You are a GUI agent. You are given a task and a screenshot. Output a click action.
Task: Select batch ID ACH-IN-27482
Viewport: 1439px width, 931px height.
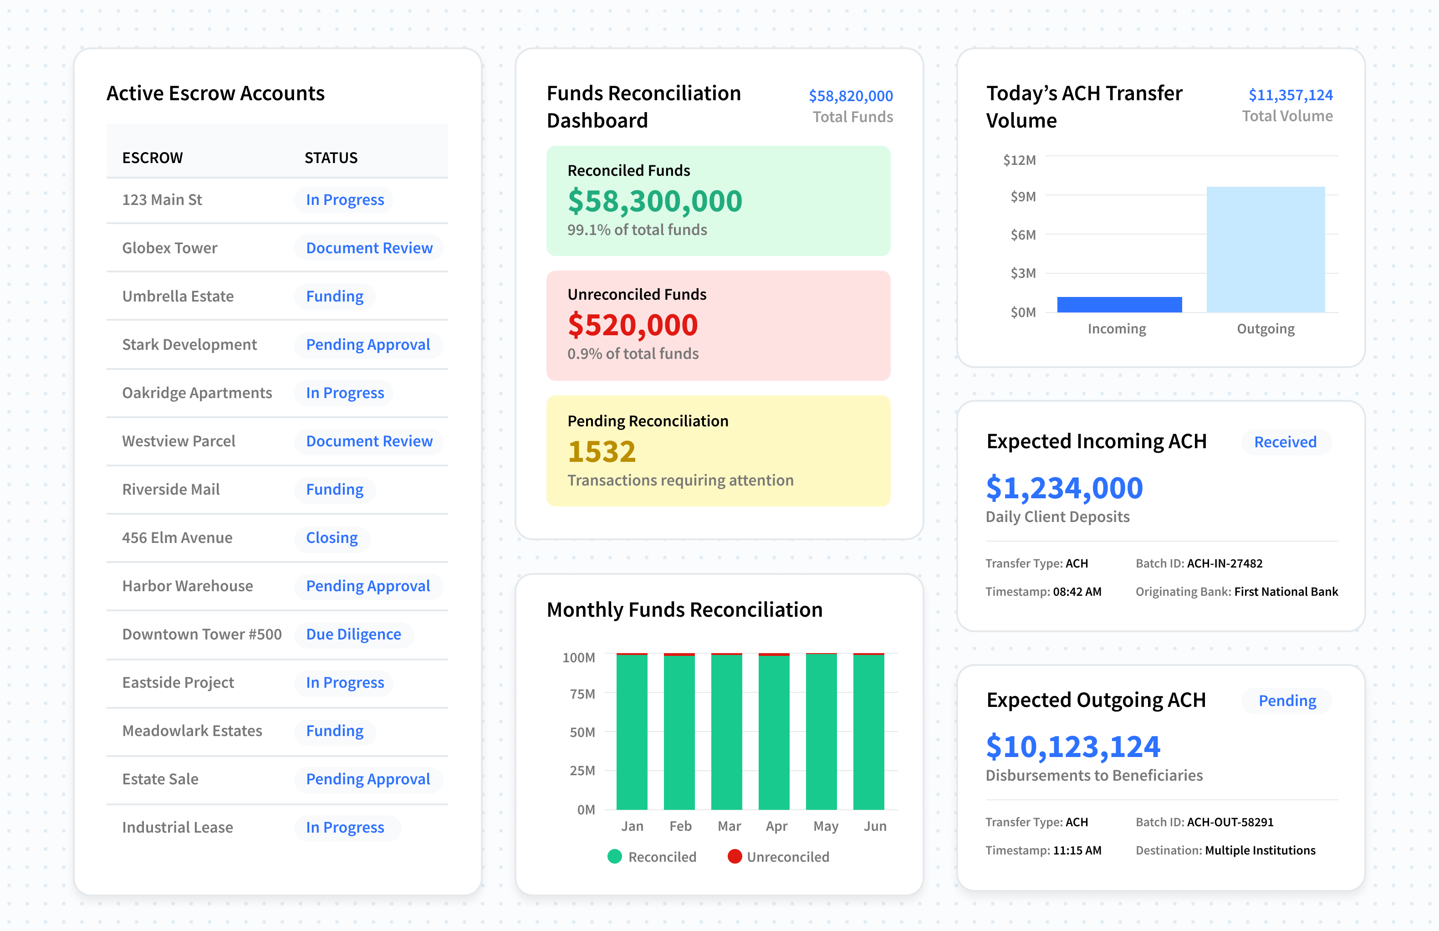(x=1225, y=563)
